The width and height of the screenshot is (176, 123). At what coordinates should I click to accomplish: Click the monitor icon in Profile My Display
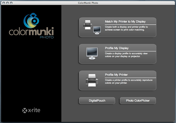(92, 53)
